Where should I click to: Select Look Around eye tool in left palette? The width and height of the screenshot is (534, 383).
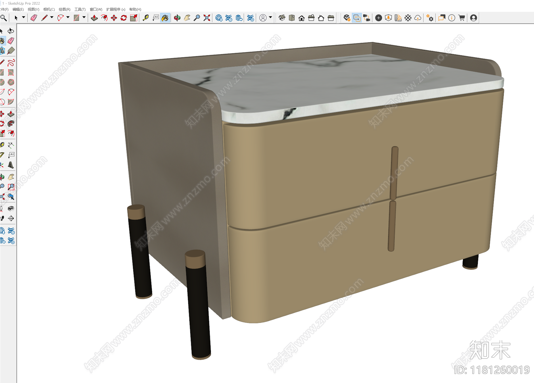[11, 209]
